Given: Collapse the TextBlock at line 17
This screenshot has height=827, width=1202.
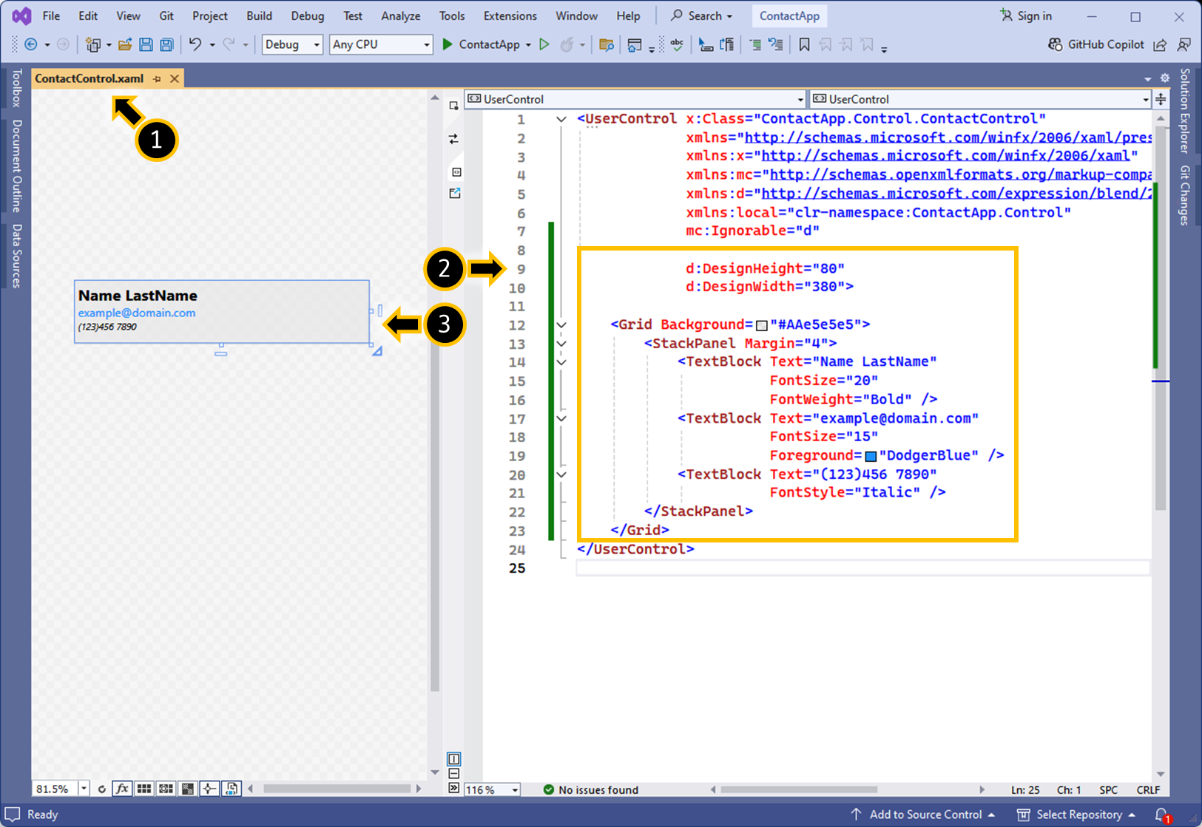Looking at the screenshot, I should (561, 418).
